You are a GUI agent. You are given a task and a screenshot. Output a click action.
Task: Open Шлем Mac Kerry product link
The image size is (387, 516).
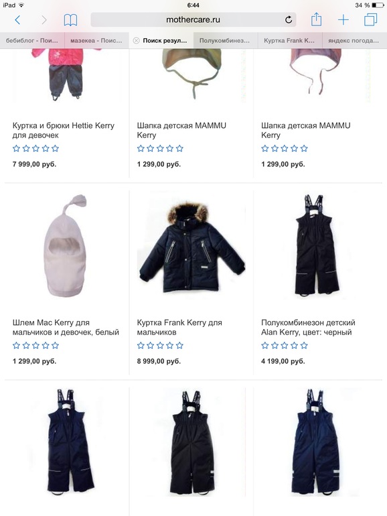(66, 328)
